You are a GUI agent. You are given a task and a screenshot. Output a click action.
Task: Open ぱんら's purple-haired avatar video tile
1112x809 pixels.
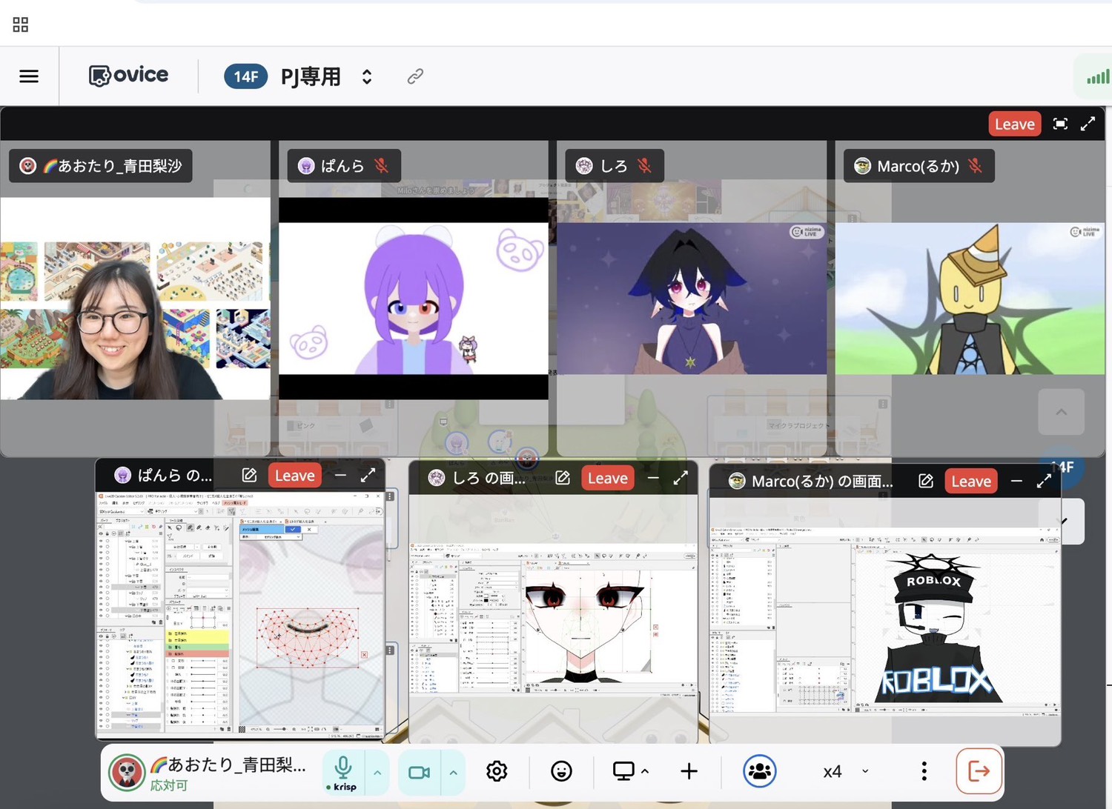[414, 299]
